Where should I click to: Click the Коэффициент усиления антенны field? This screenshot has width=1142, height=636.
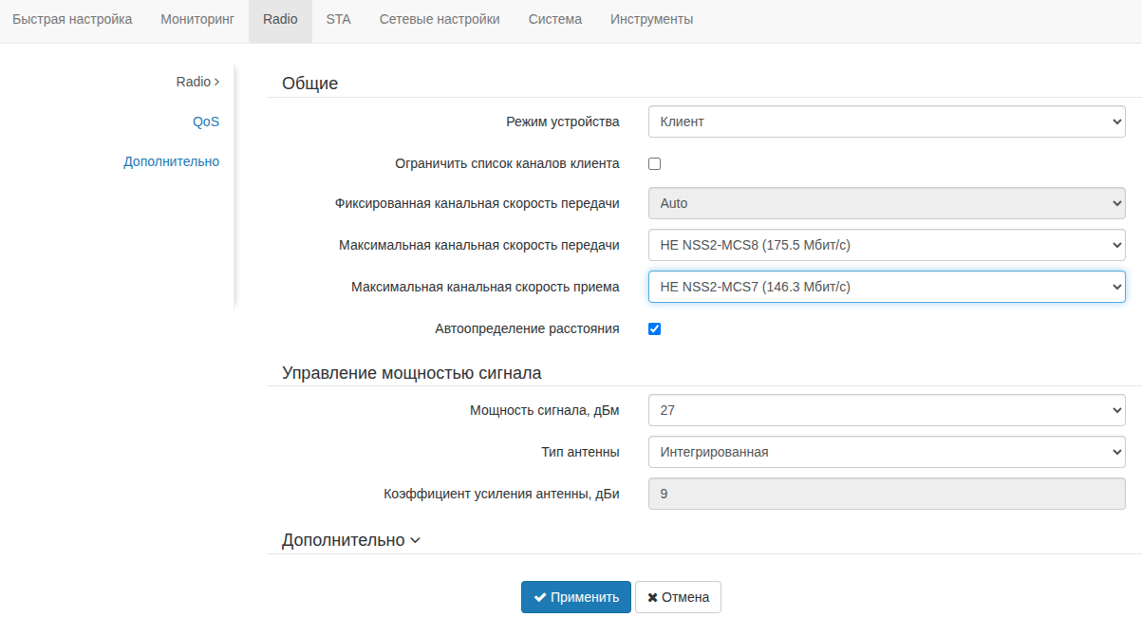click(x=887, y=494)
